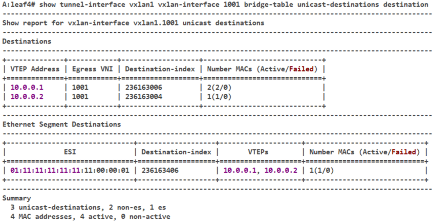Click the Destinations section heading

tap(27, 41)
